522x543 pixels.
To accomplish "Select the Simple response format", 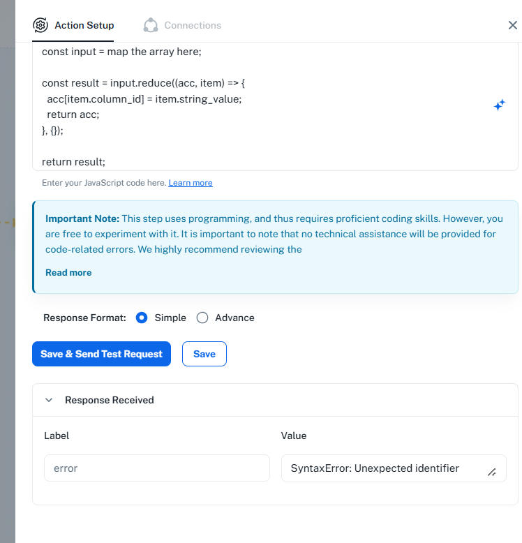I will (x=142, y=318).
